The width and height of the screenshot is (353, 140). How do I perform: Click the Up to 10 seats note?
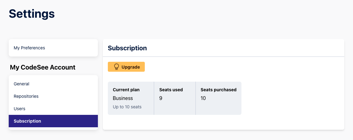(127, 107)
